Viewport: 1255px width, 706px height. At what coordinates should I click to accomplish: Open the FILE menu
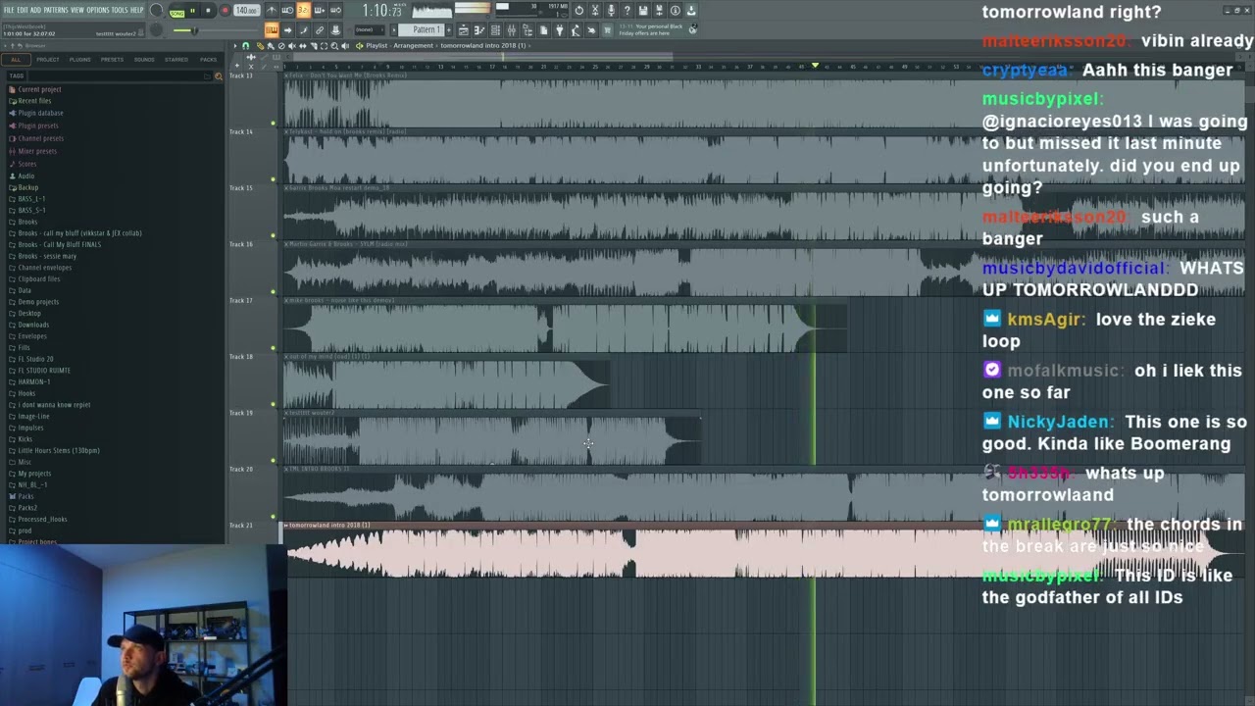(9, 10)
